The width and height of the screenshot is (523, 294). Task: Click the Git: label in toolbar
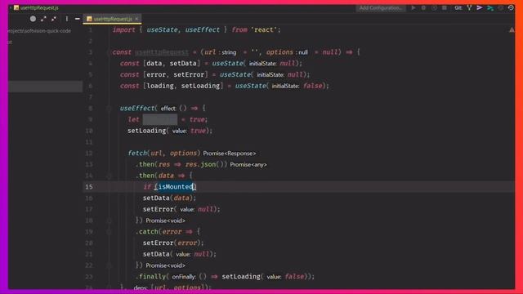(x=458, y=7)
